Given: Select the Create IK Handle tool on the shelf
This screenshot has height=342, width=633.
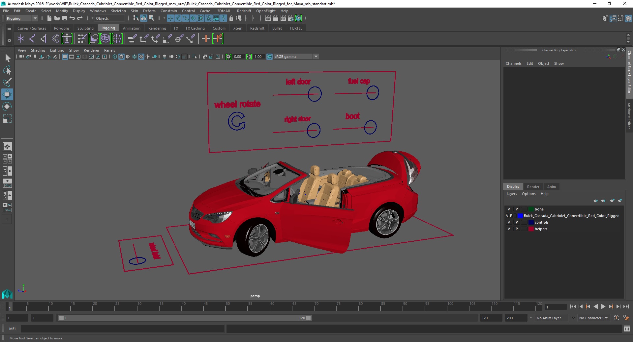Looking at the screenshot, I should [x=44, y=39].
